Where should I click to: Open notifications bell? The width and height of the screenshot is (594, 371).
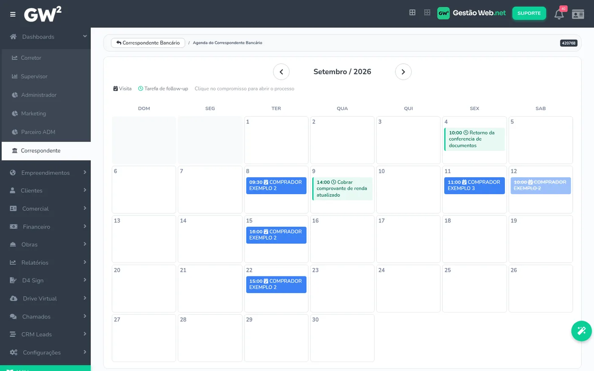(559, 14)
